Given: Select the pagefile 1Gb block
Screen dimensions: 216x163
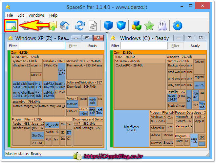Looking at the screenshot, I should point(194,140).
